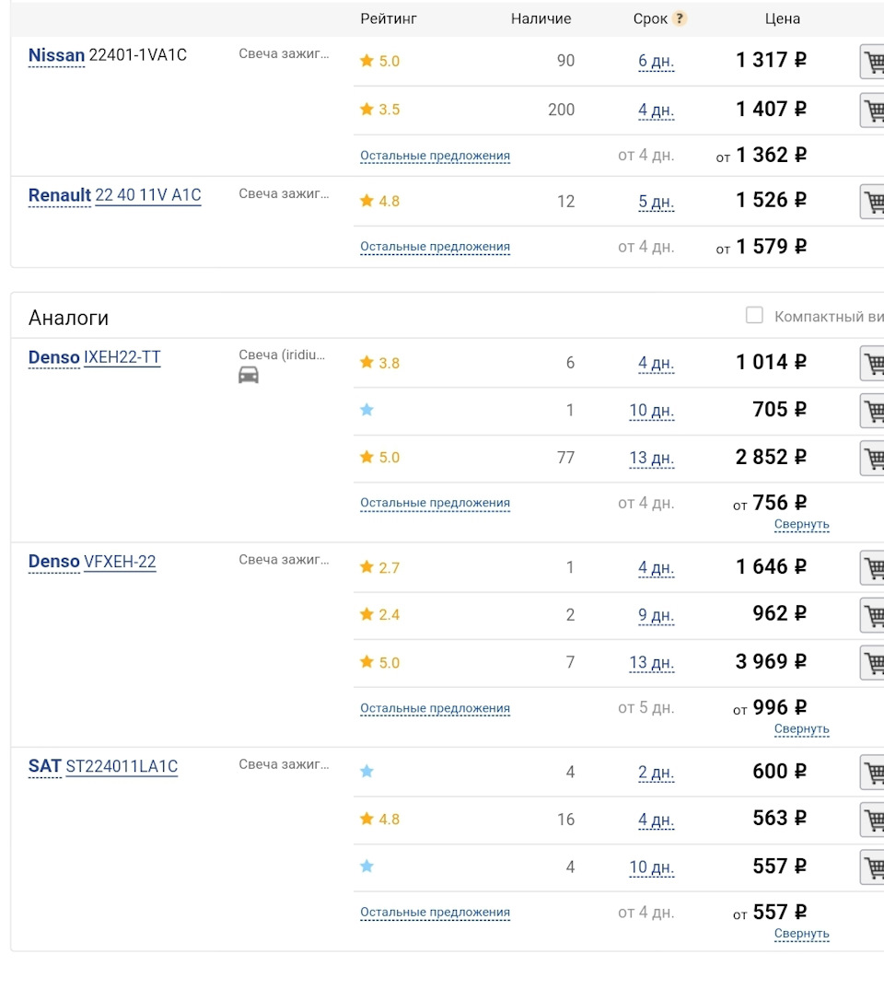Screen dimensions: 884x989
Task: Add Renault 1 526 ₽ offer to cart
Action: (872, 202)
